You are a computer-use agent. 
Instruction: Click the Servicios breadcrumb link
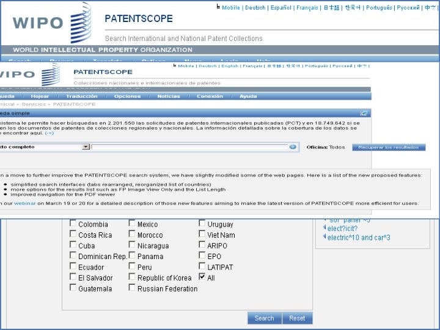click(x=34, y=104)
